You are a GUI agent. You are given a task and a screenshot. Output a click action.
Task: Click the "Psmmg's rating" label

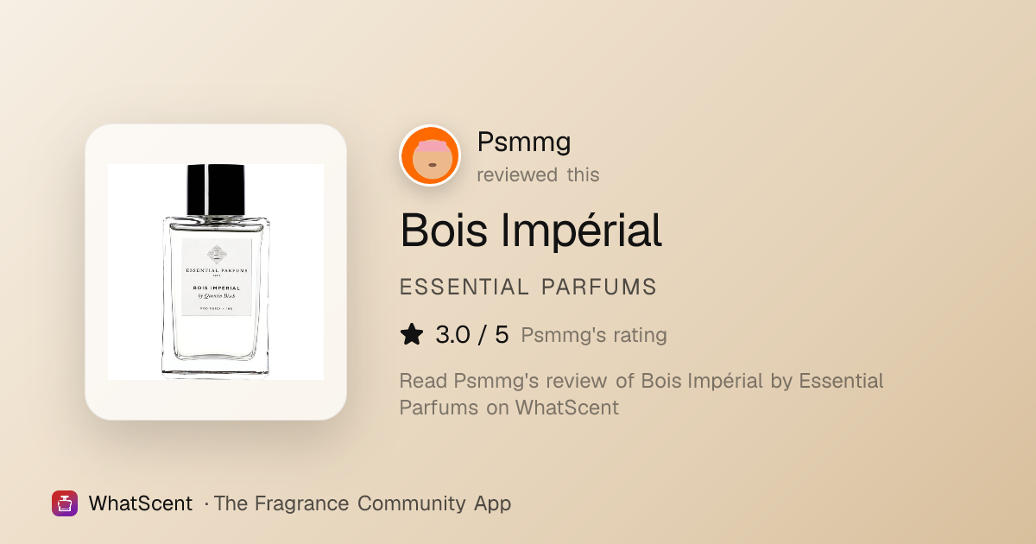point(594,335)
